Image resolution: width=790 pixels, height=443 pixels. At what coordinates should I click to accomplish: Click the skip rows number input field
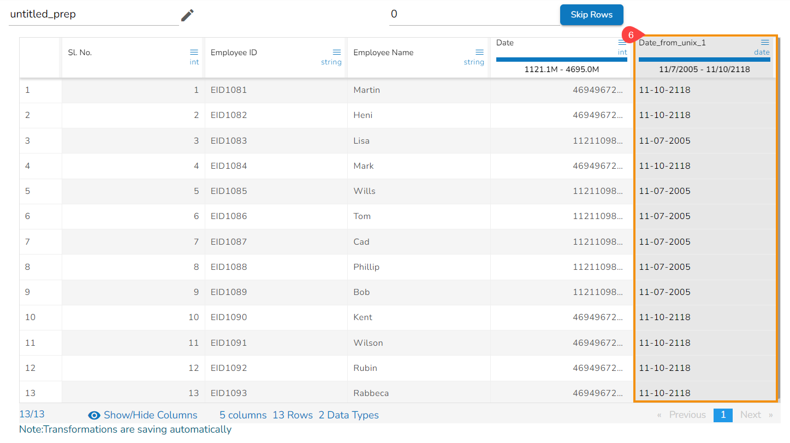(473, 15)
